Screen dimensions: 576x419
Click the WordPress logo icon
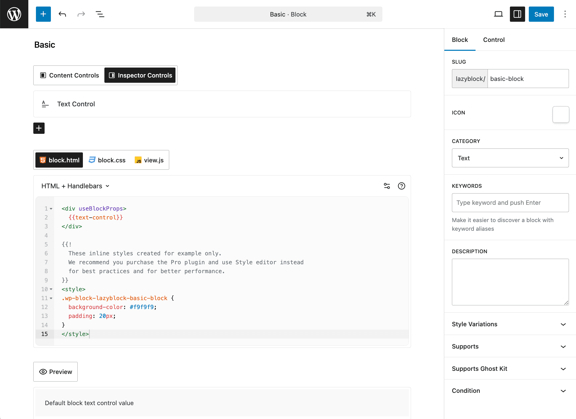[x=14, y=14]
